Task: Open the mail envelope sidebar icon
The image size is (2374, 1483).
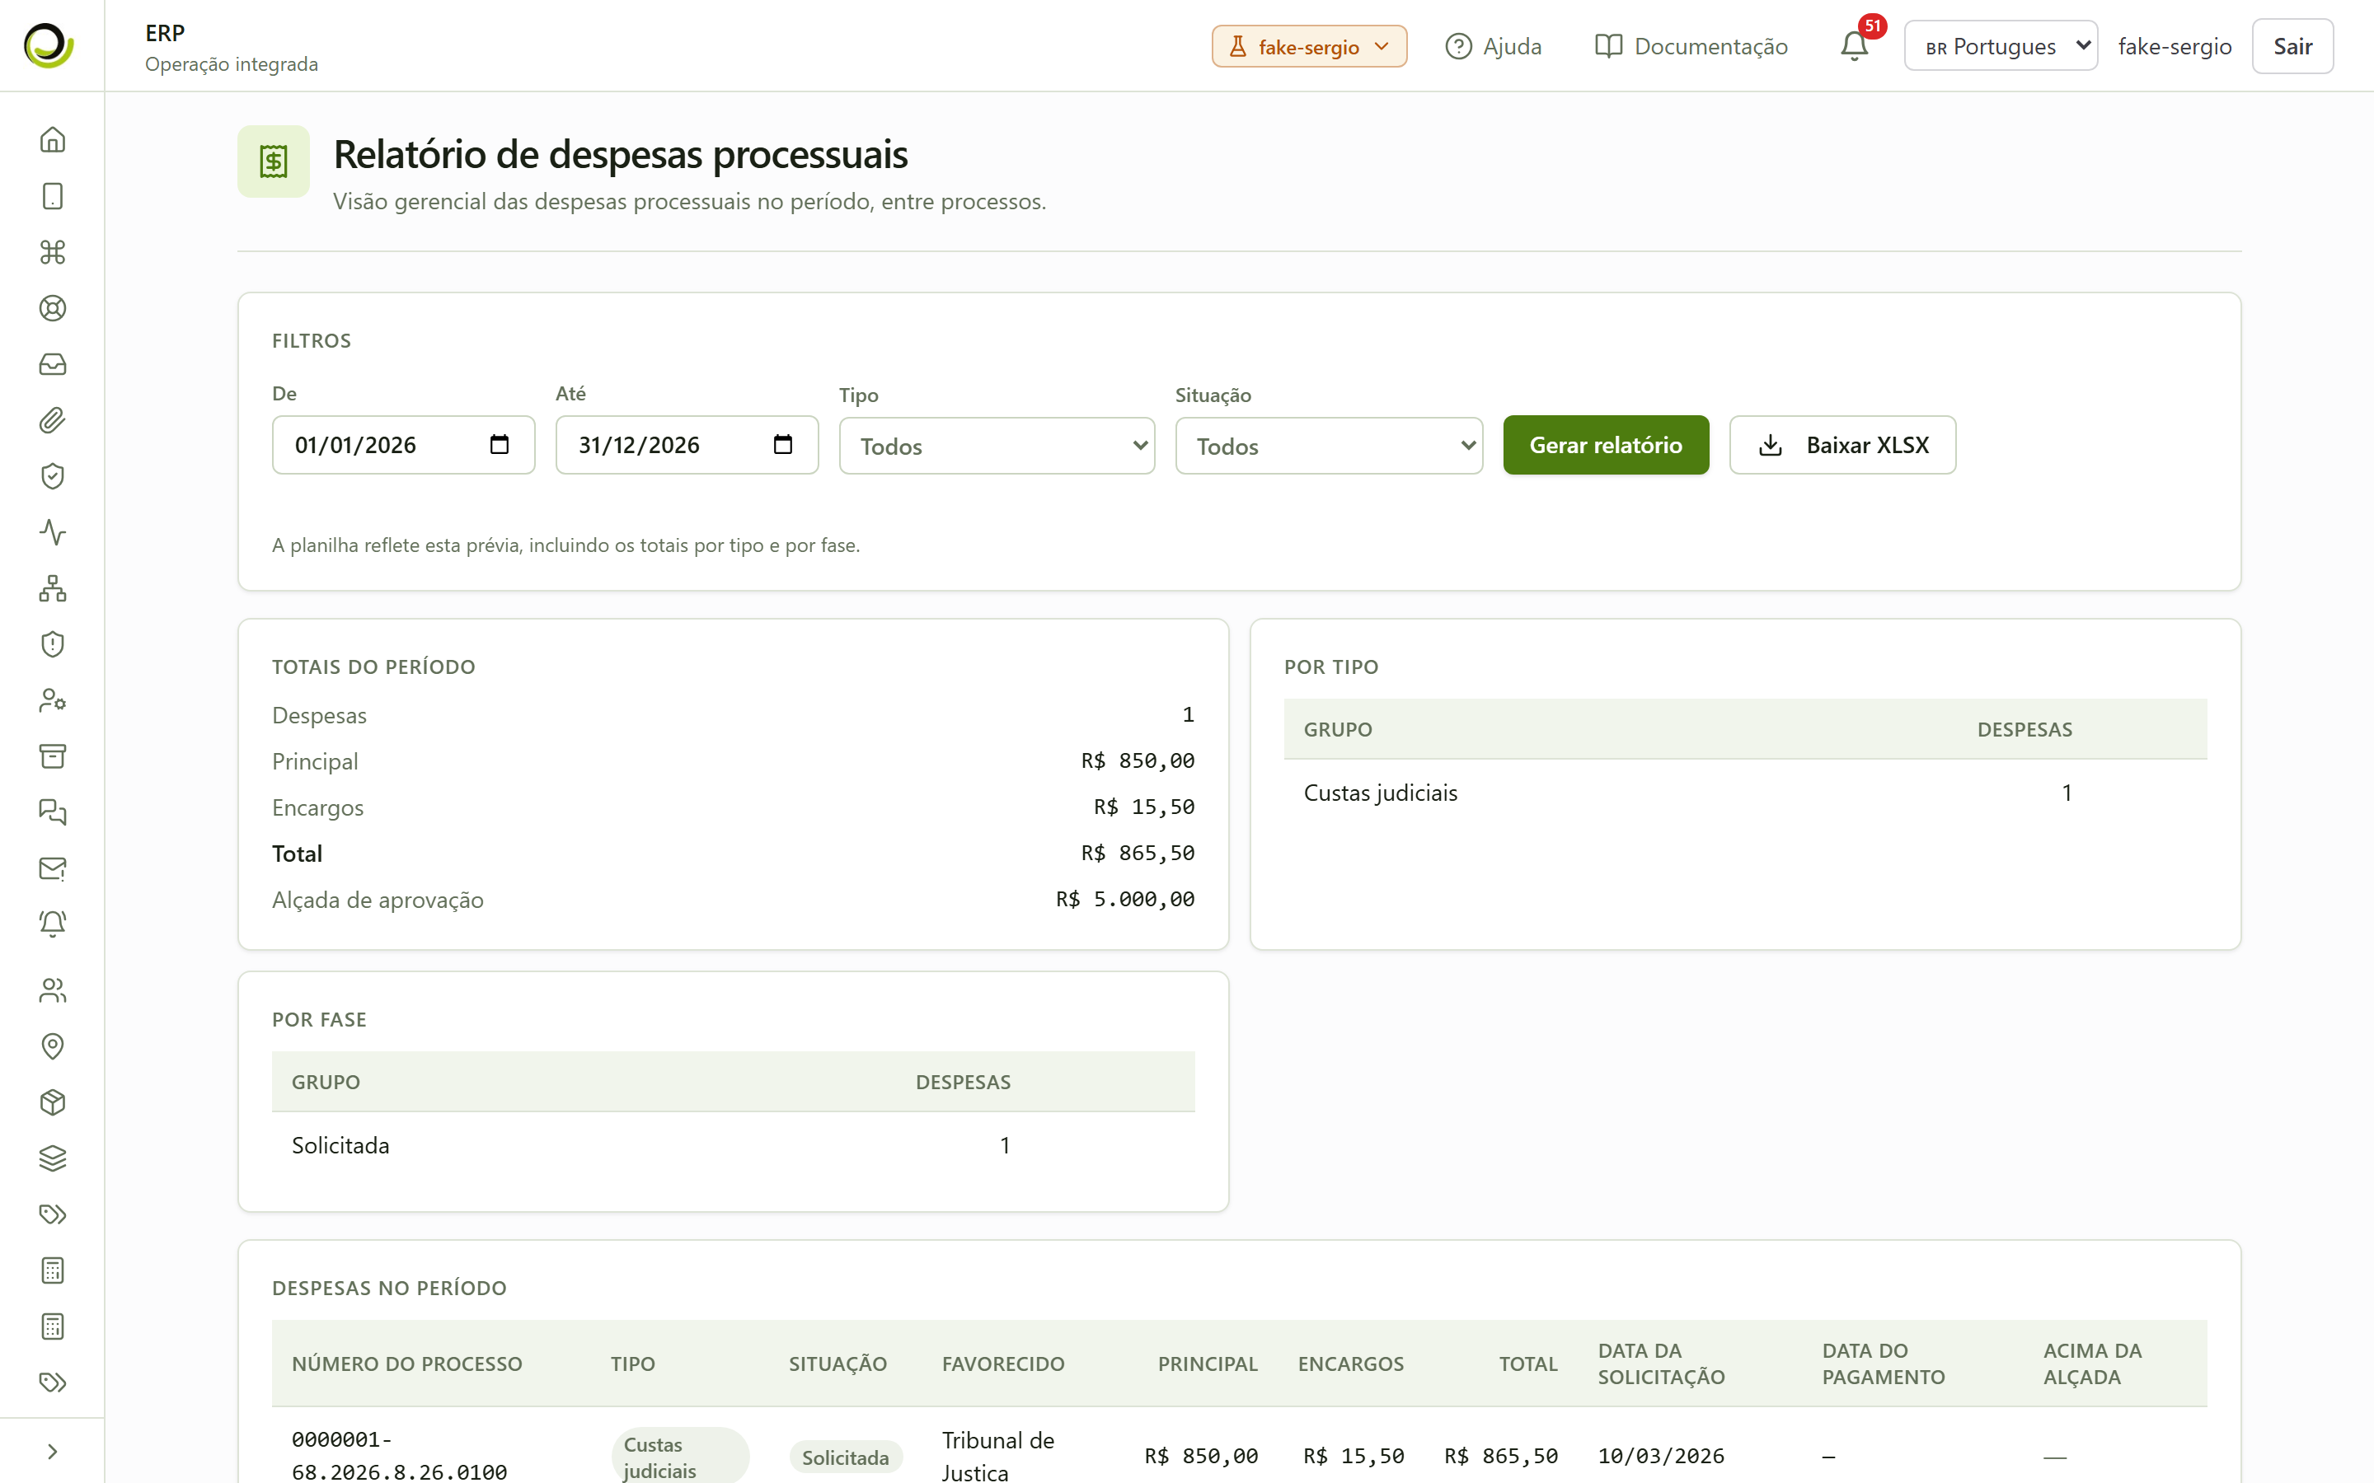Action: click(52, 868)
